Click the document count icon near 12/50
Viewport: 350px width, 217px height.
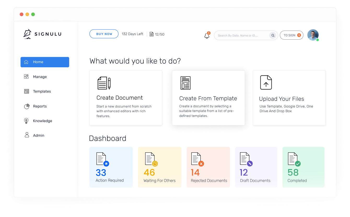pyautogui.click(x=151, y=34)
